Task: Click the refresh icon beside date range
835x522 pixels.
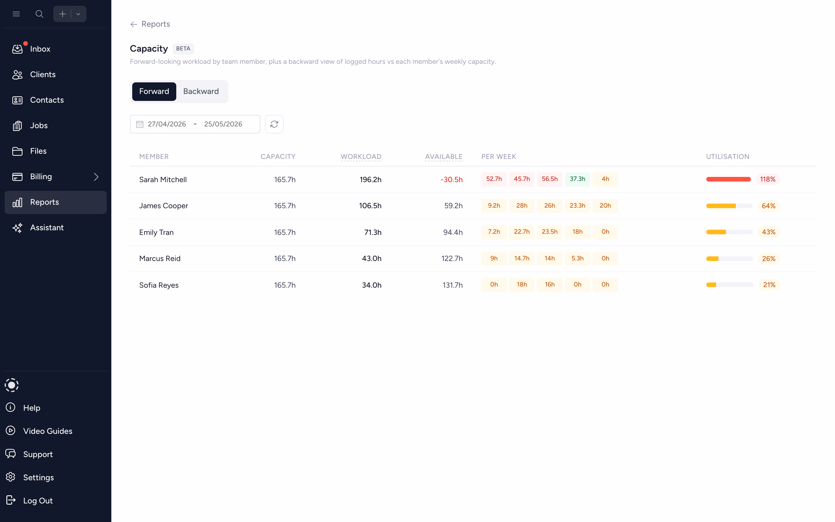Action: tap(274, 124)
